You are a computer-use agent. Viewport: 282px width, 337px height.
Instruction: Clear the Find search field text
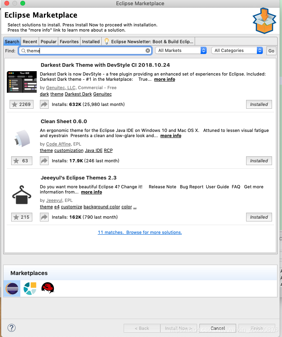148,50
